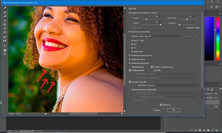This screenshot has width=222, height=133.
Task: Click the OK button
Action: [x=174, y=110]
